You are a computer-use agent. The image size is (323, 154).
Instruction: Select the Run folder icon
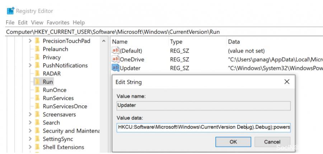point(37,82)
